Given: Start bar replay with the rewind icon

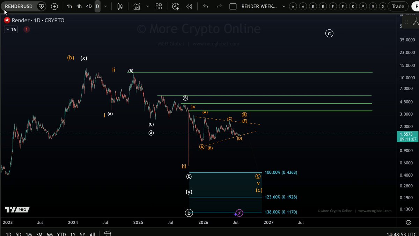Looking at the screenshot, I should pos(189,6).
